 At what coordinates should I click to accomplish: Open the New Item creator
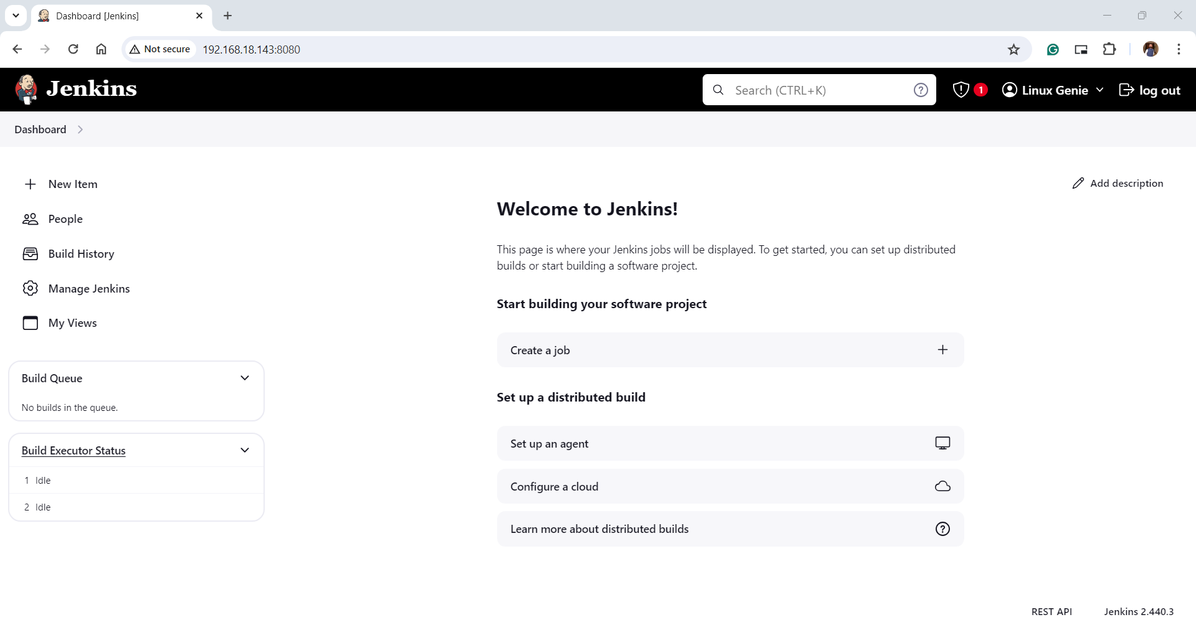tap(73, 184)
